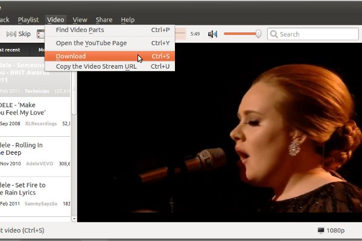Toggle the 1080p quality indicator

[331, 230]
